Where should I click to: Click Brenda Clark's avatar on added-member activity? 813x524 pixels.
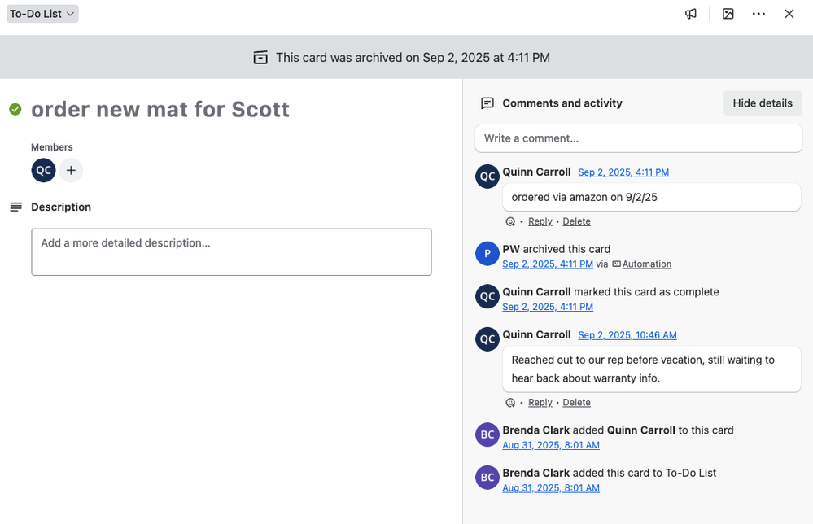pos(487,434)
